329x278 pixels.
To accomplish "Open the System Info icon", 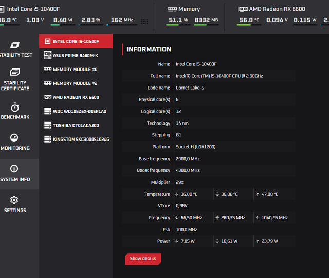I will (14, 168).
